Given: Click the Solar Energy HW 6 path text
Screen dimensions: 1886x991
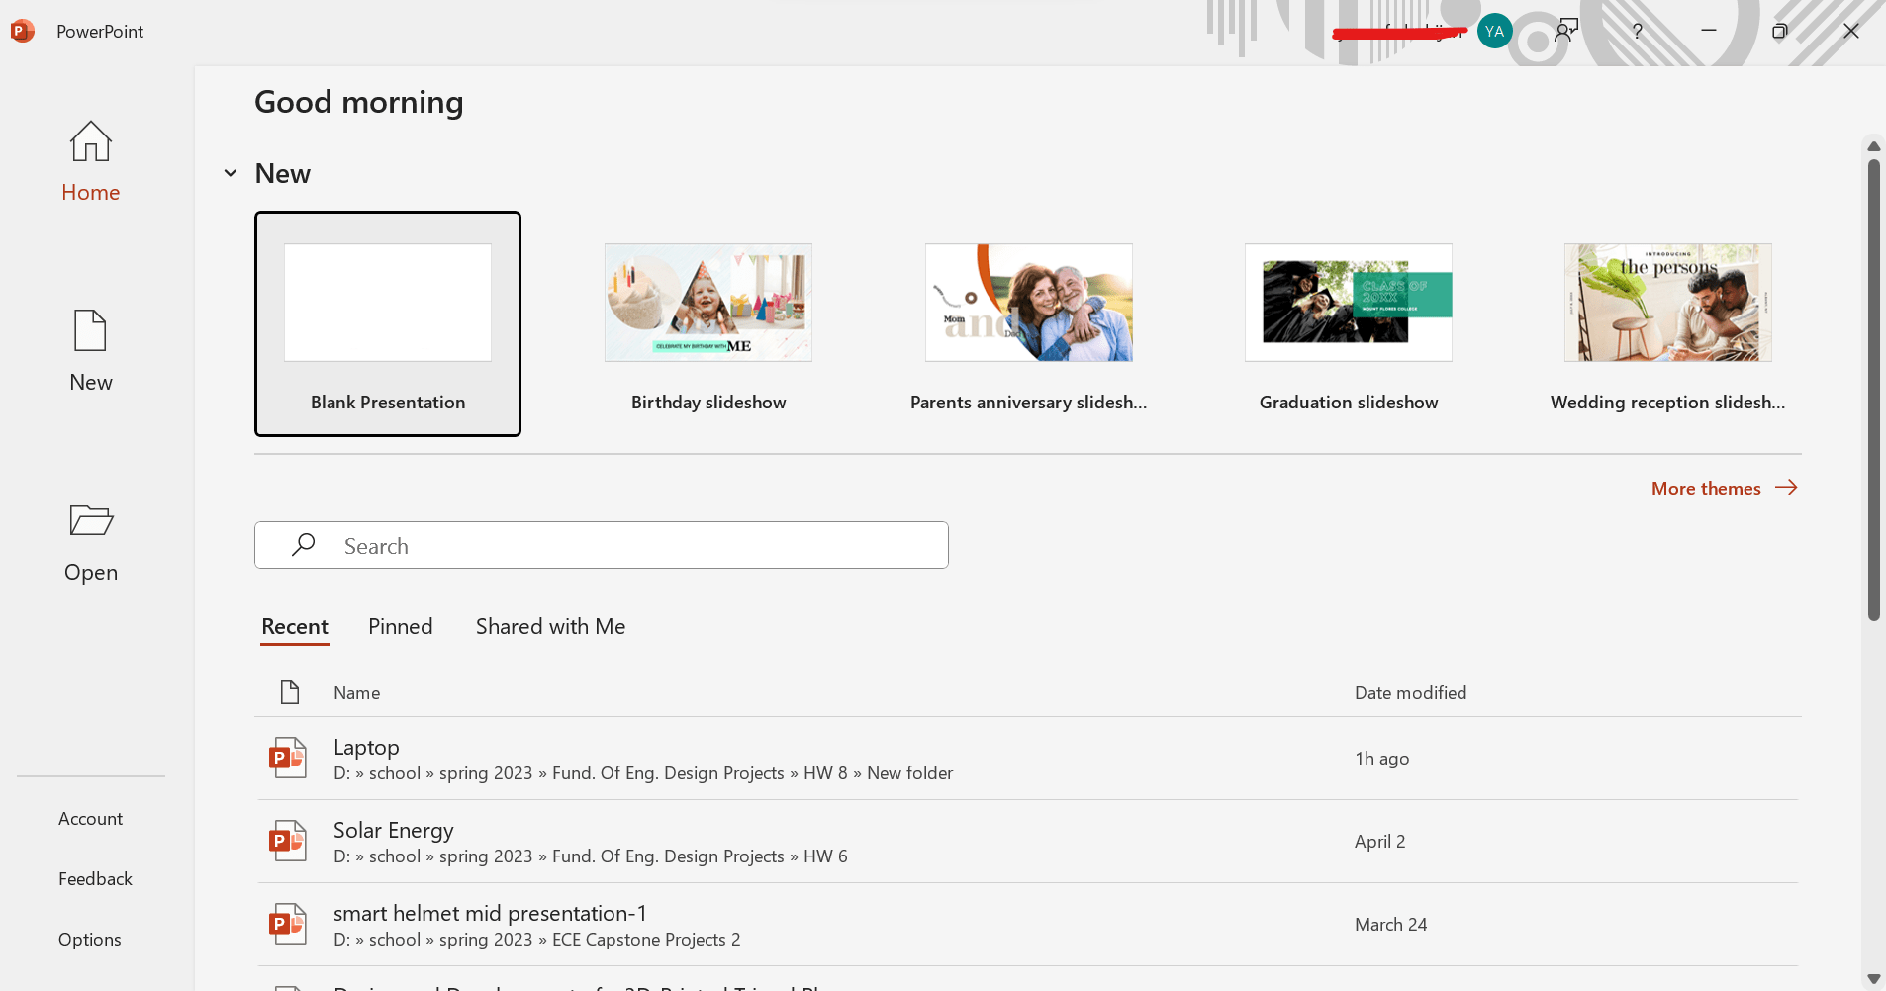Looking at the screenshot, I should [x=590, y=856].
